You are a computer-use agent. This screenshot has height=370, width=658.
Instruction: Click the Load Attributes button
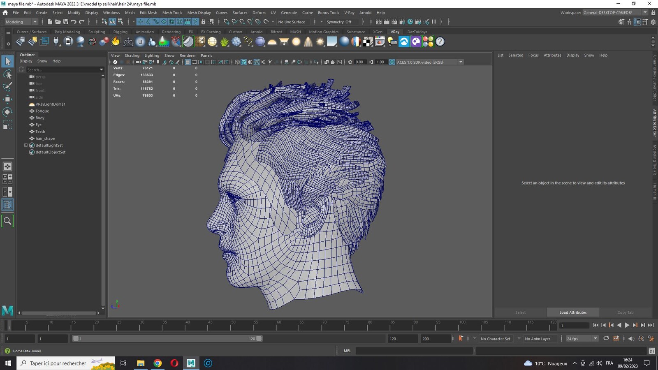573,312
